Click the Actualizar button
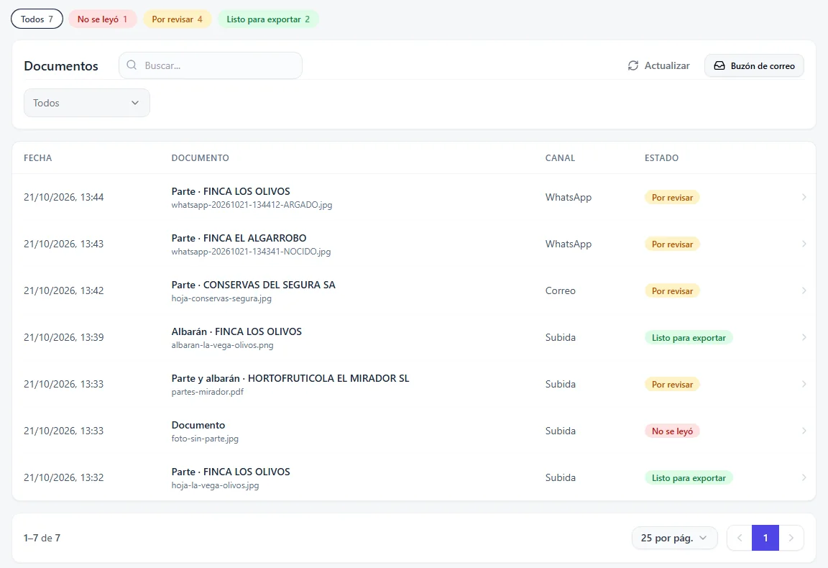 coord(658,65)
